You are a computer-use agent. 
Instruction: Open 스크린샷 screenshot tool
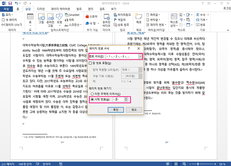(x=73, y=25)
